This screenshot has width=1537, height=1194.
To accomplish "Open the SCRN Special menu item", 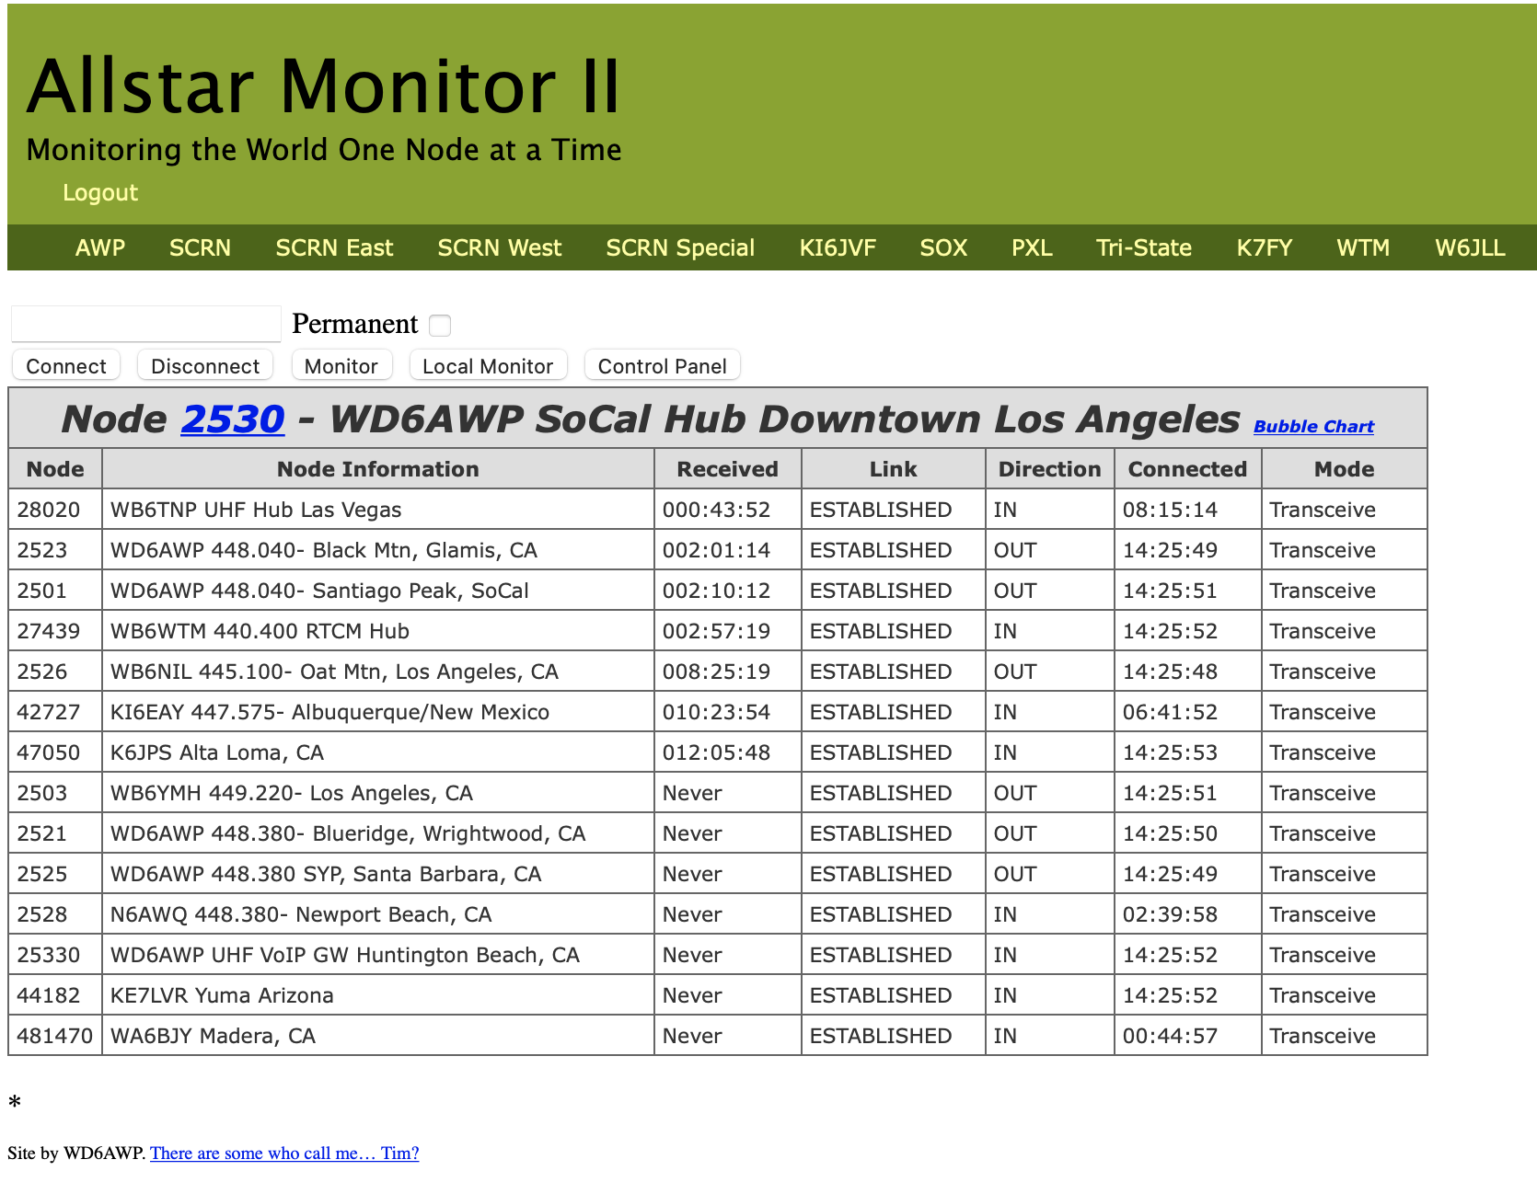I will pos(680,248).
